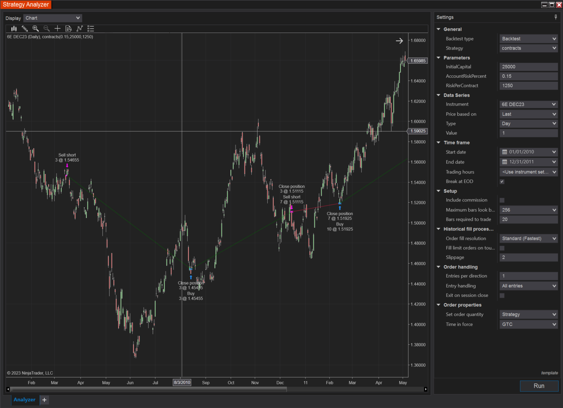
Task: Open indicators via the line-graph icon
Action: [80, 28]
